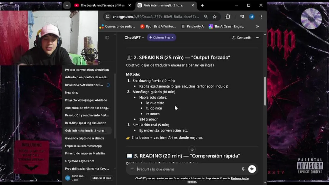Open the Practice conversation simulation chat
329x185 pixels.
tap(87, 70)
